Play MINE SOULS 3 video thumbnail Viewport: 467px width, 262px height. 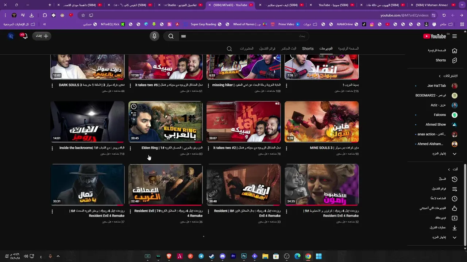coord(322,122)
